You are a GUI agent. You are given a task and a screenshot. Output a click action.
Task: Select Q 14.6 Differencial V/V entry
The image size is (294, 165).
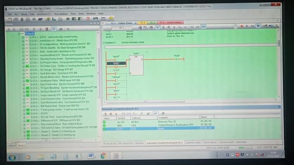[x=55, y=121]
